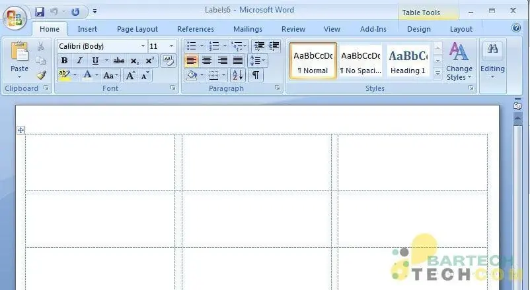Increase paragraph indent
Viewport: 530px width, 290px height.
274,46
